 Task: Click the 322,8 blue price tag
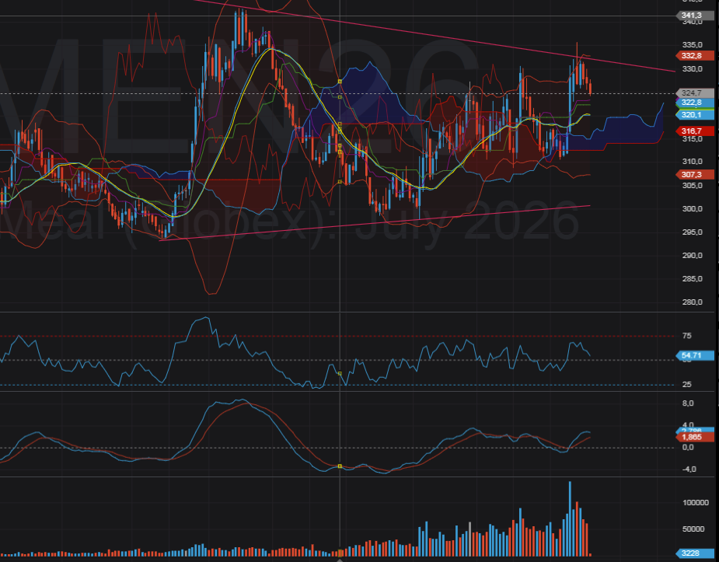tap(691, 103)
